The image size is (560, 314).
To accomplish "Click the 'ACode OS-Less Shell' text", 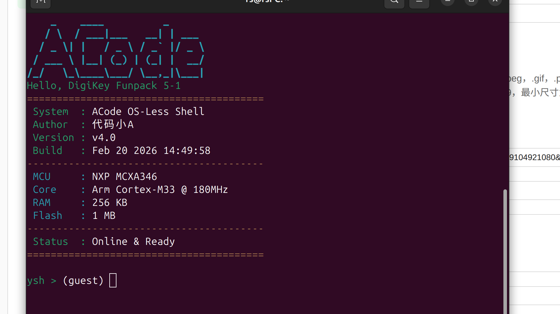I will coord(148,112).
